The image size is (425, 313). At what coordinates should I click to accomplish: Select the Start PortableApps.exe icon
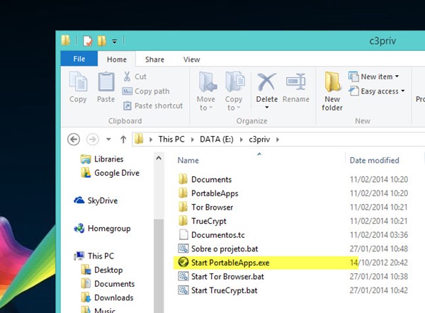[183, 262]
